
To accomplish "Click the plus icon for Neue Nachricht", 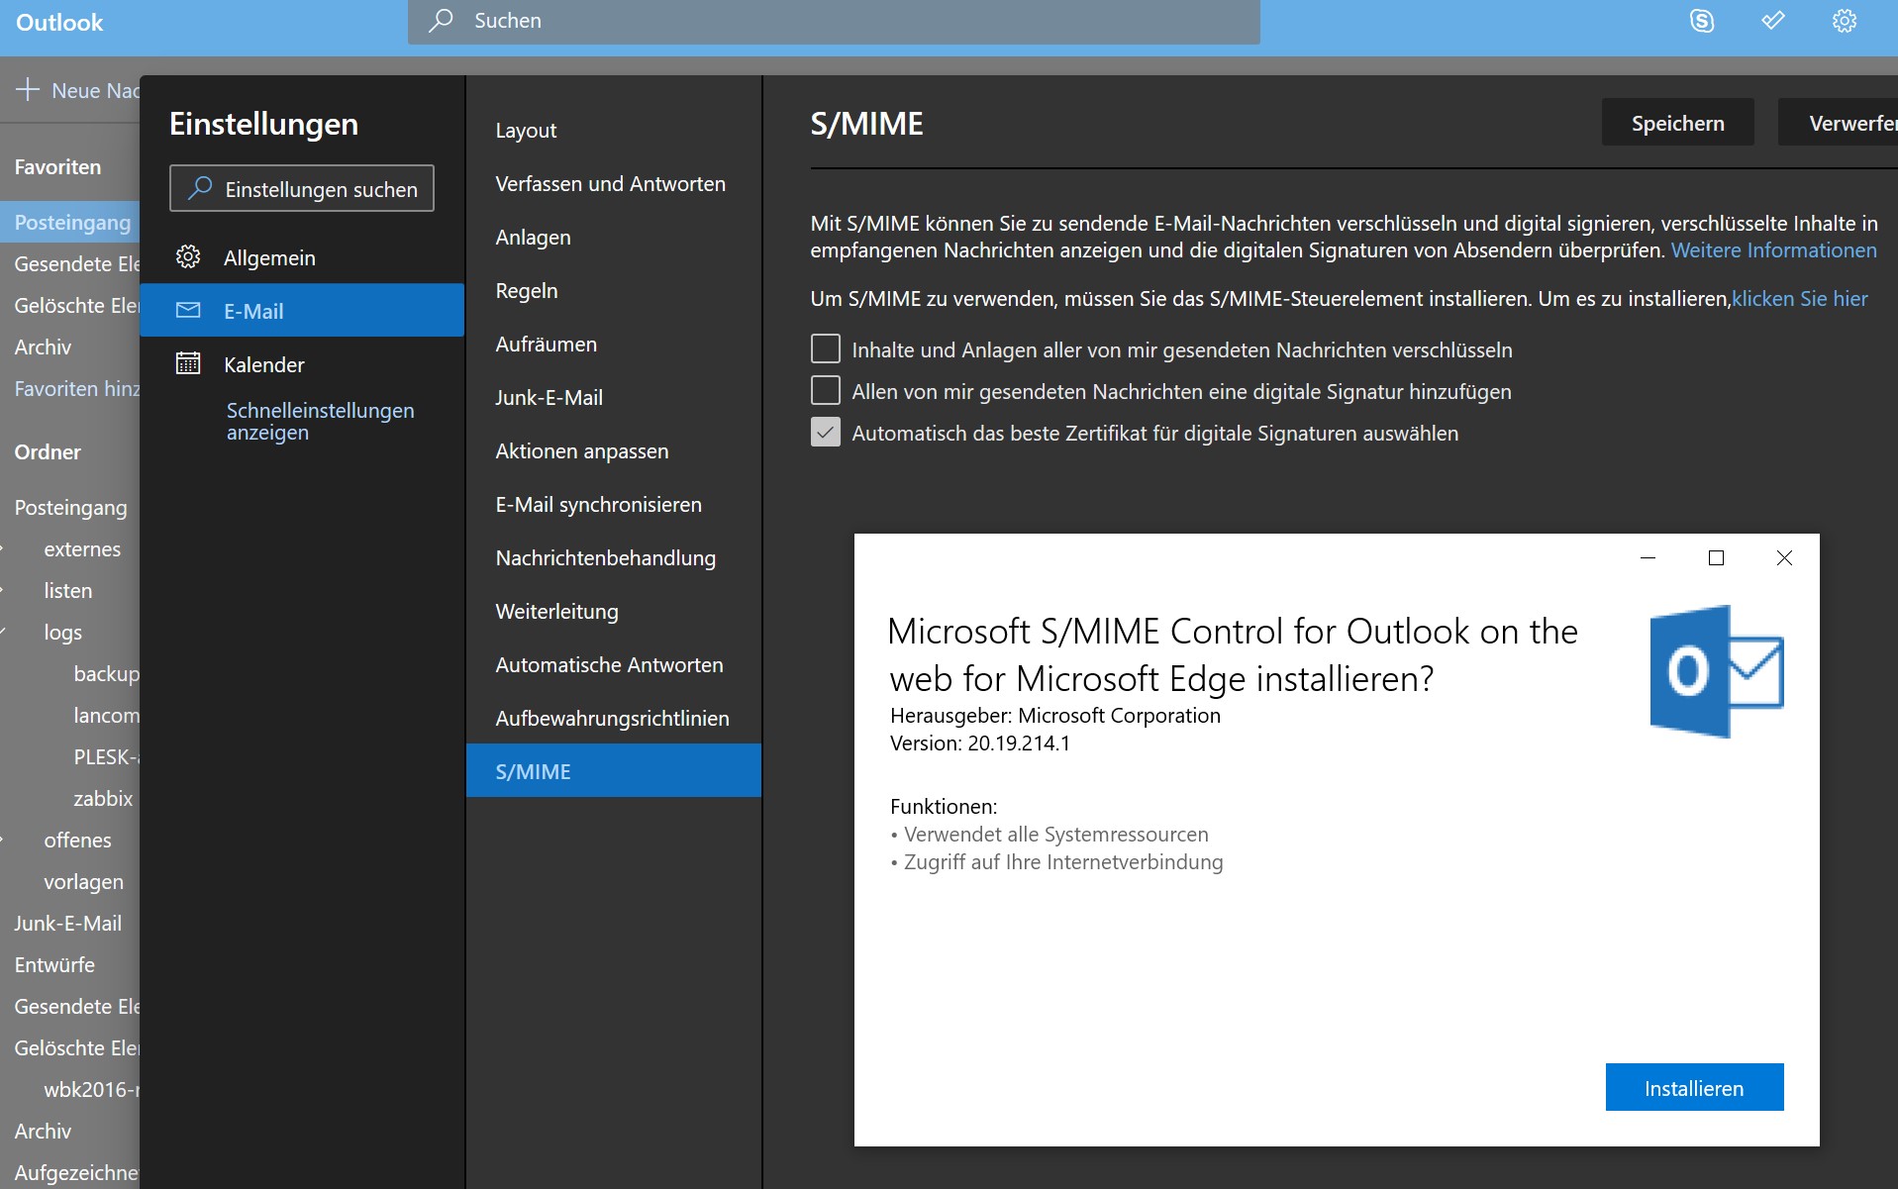I will [x=28, y=89].
